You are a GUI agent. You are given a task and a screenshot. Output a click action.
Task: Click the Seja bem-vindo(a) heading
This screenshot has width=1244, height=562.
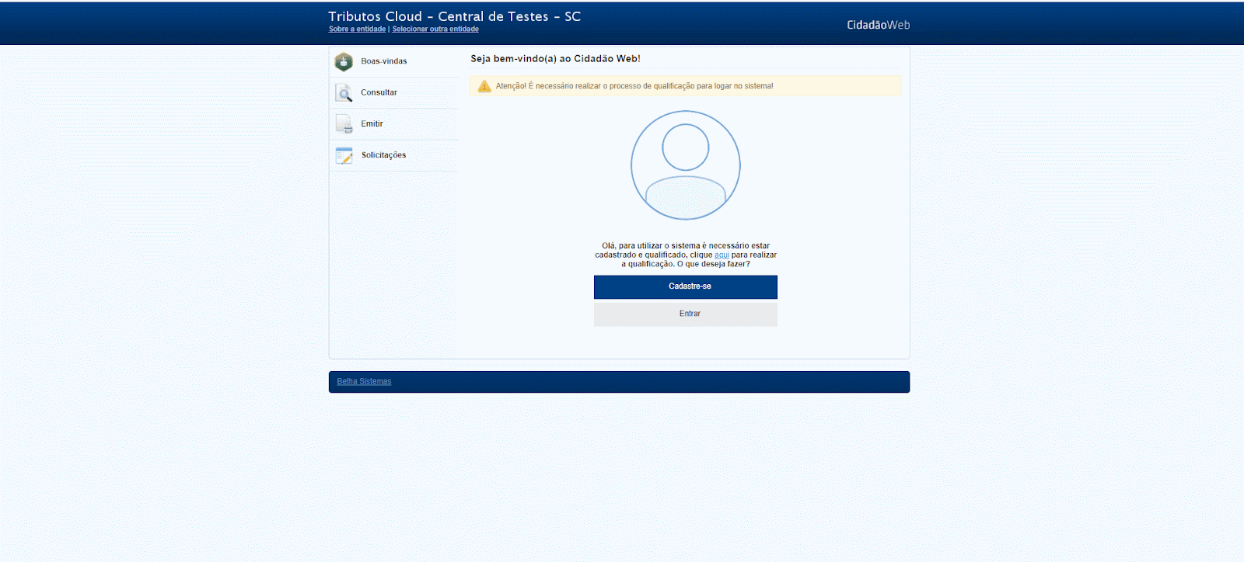click(555, 59)
